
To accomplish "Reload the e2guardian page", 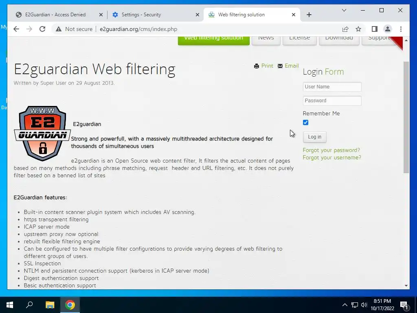I will click(x=42, y=29).
